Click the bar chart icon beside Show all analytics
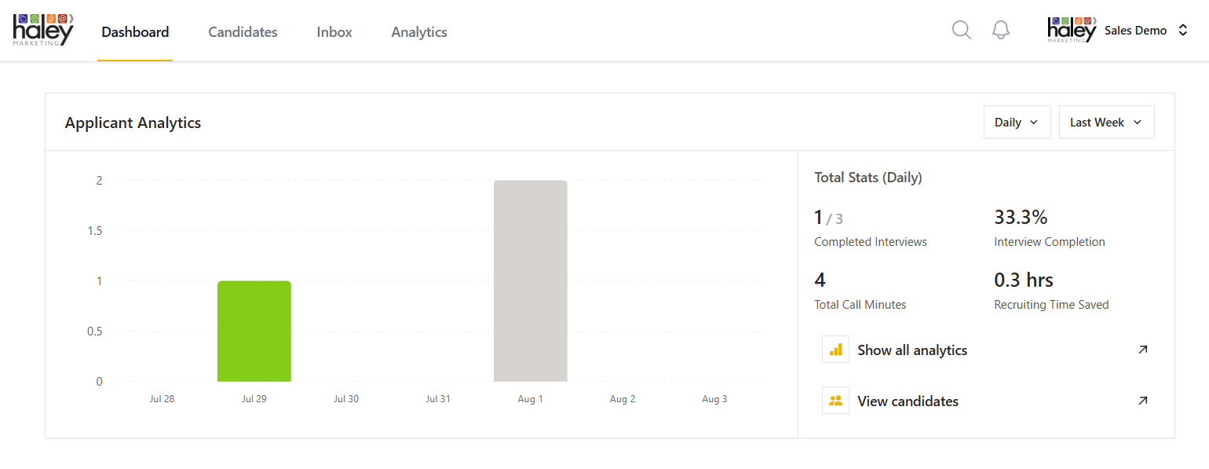The width and height of the screenshot is (1209, 469). (835, 350)
